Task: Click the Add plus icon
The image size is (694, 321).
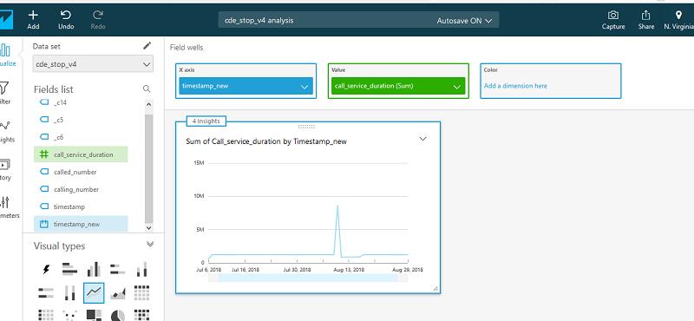Action: pos(33,15)
